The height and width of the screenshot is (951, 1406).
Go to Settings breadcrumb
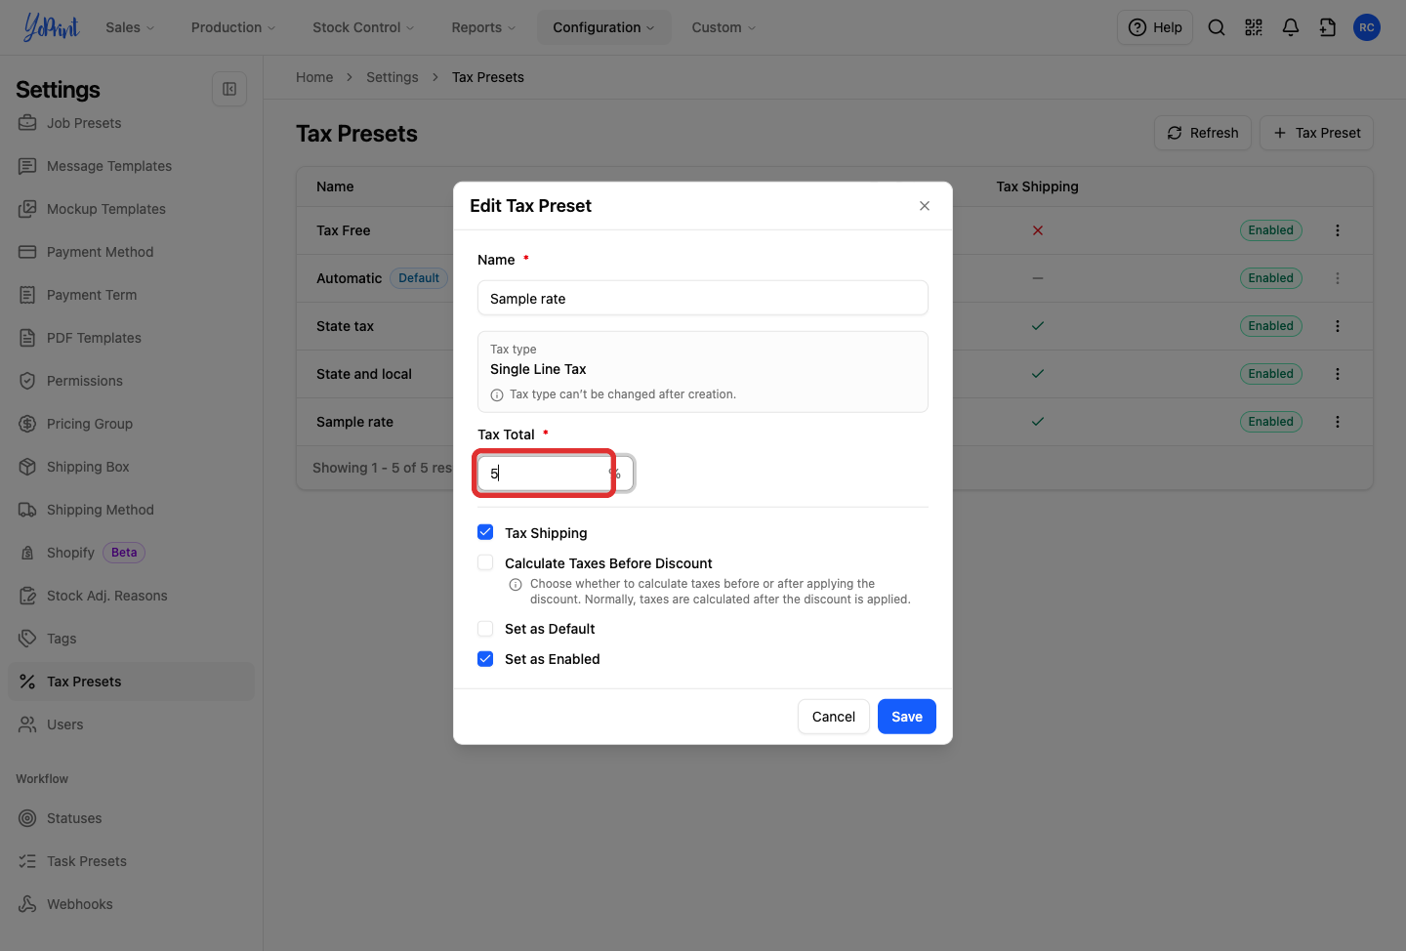pyautogui.click(x=393, y=77)
